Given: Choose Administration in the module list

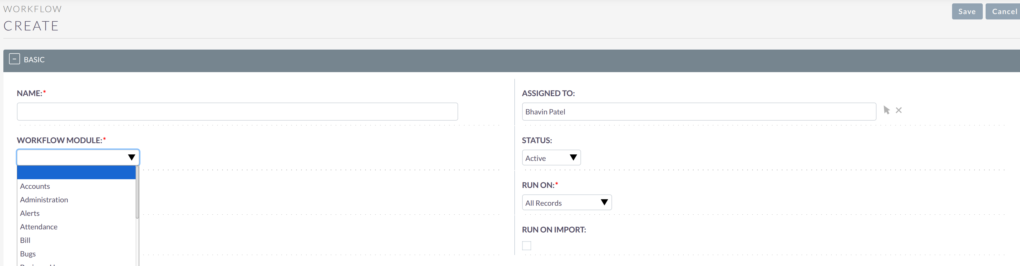Looking at the screenshot, I should click(x=44, y=200).
